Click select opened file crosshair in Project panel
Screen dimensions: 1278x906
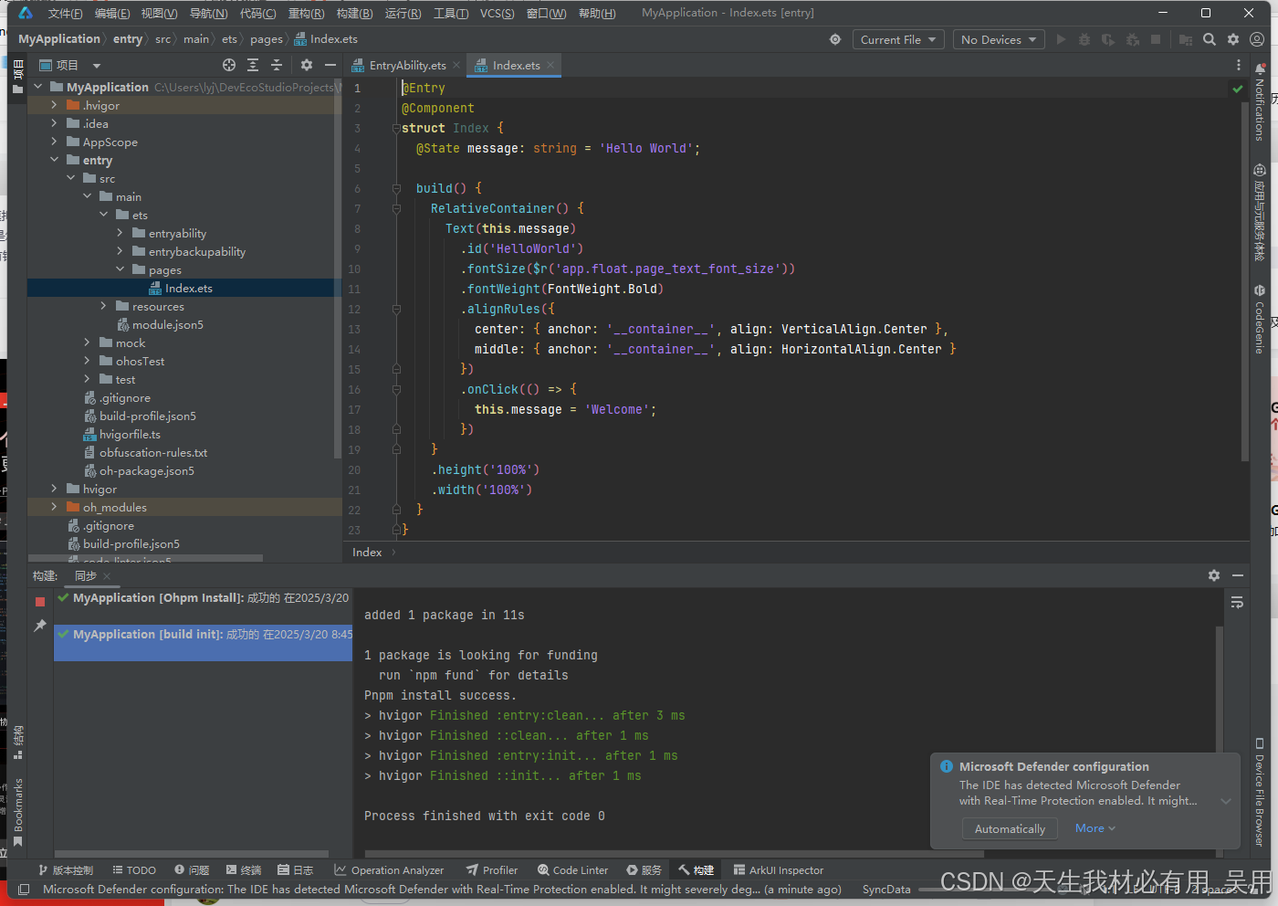tap(229, 65)
